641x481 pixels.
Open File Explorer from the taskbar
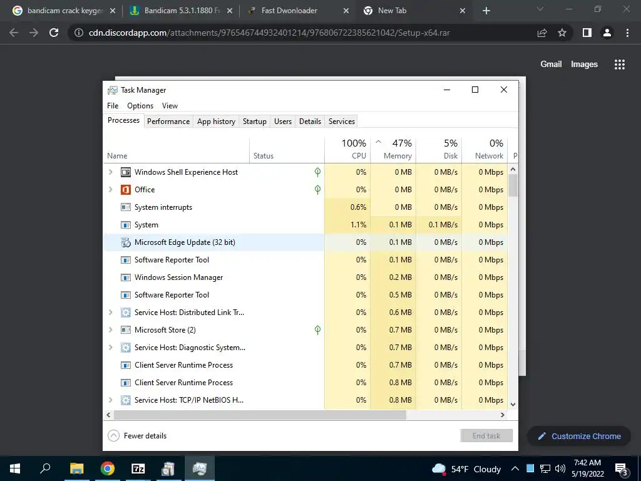[76, 468]
